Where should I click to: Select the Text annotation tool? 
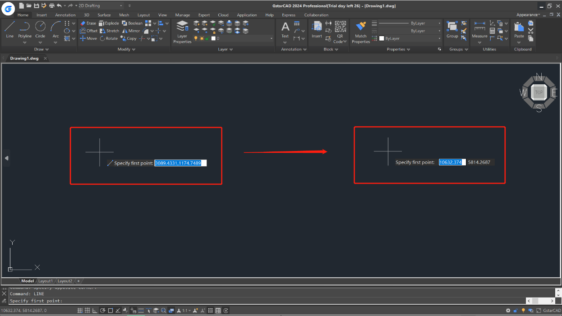coord(285,30)
